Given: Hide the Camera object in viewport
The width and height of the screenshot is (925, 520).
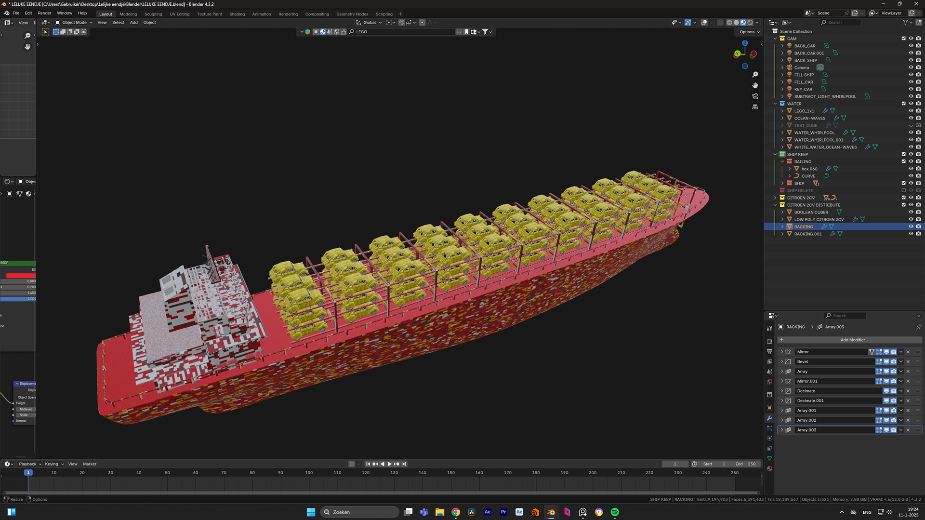Looking at the screenshot, I should [911, 67].
